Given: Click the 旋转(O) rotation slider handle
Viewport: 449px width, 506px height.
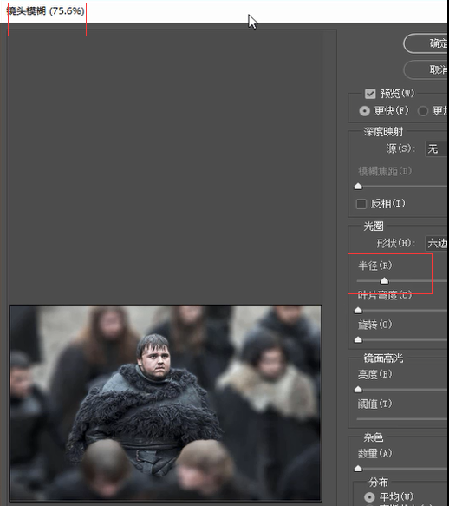Looking at the screenshot, I should (358, 340).
